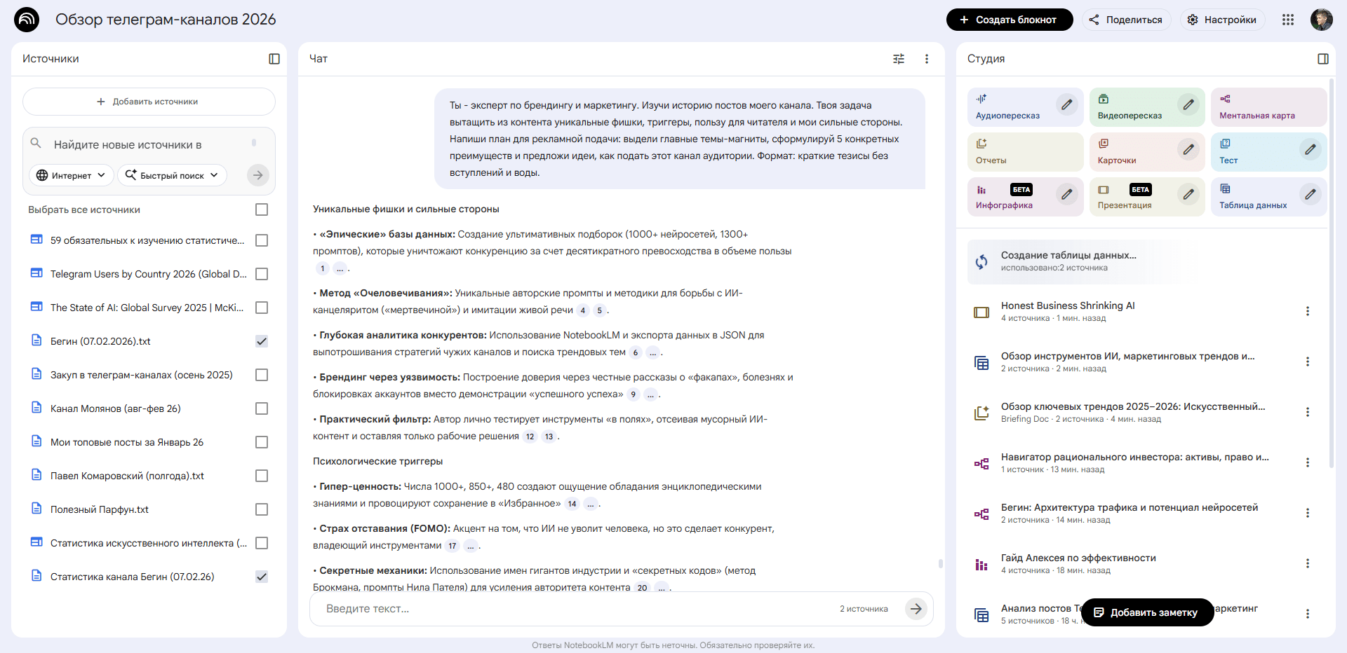Select the Полезный Парфун.txt source checkbox
Image resolution: width=1347 pixels, height=653 pixels.
[x=262, y=509]
